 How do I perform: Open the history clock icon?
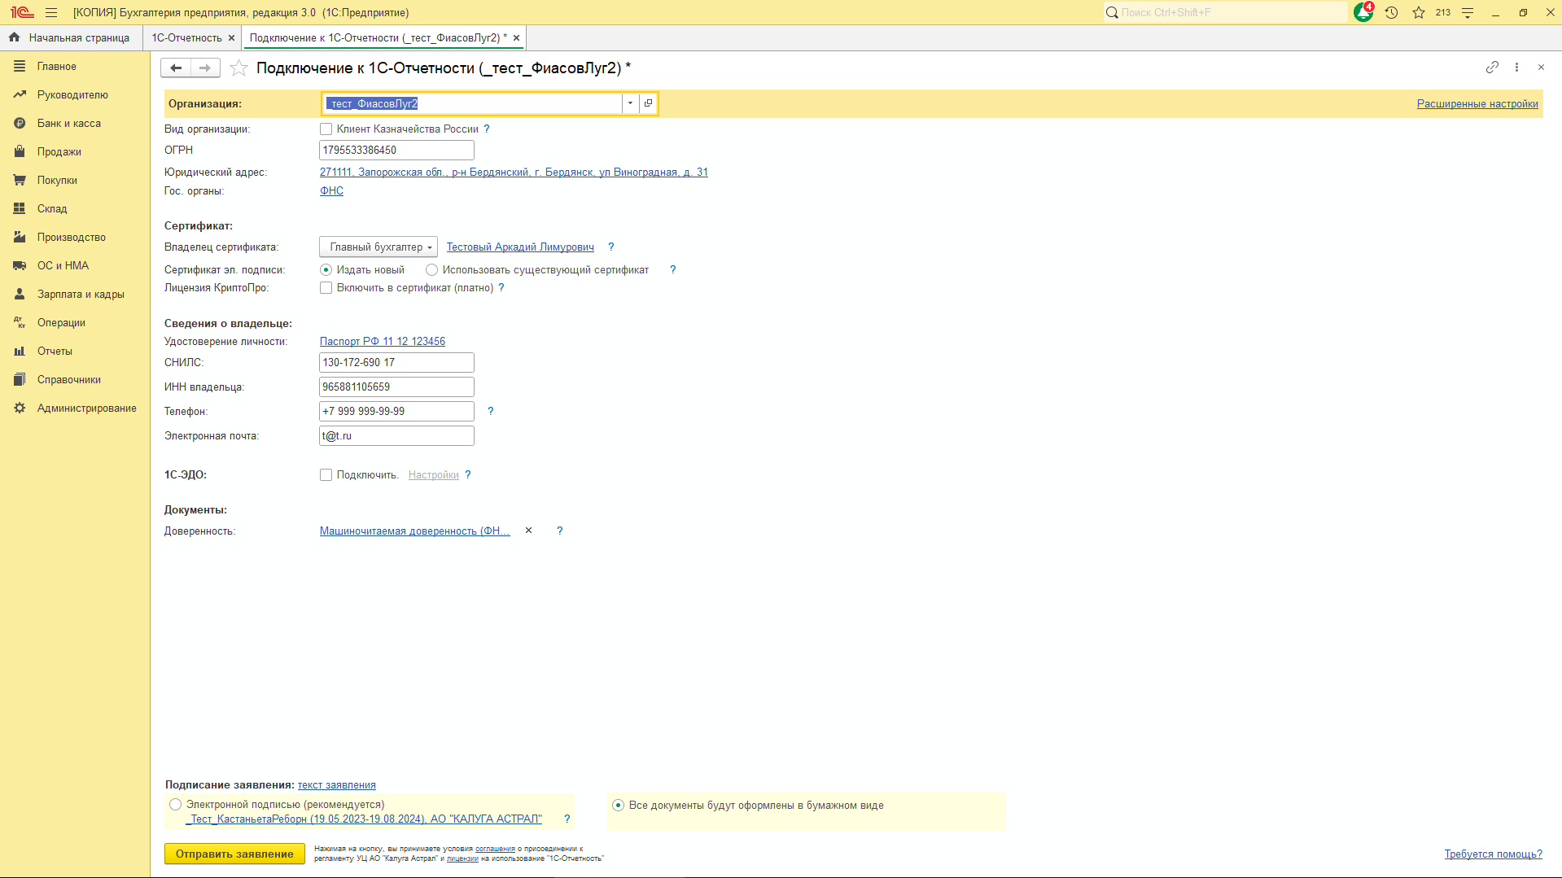coord(1392,12)
